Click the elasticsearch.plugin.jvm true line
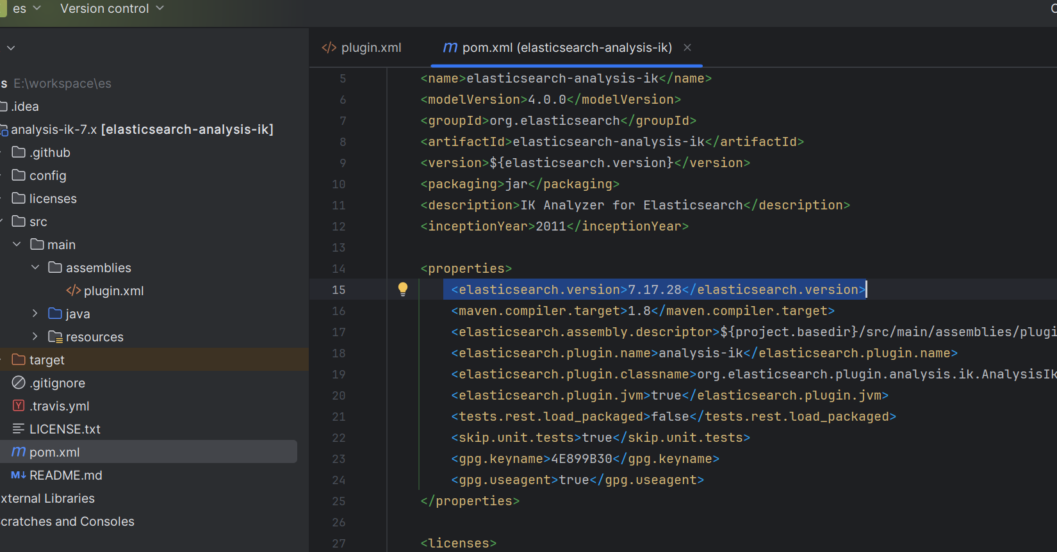Viewport: 1057px width, 552px height. click(x=669, y=395)
